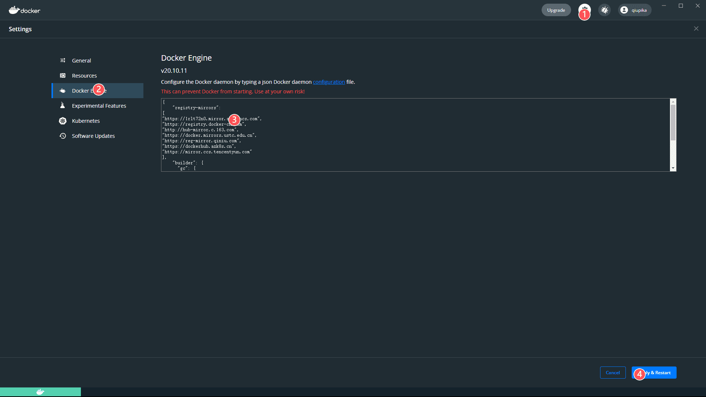The image size is (706, 397).
Task: Click the Docker Engine whale icon
Action: pos(63,90)
